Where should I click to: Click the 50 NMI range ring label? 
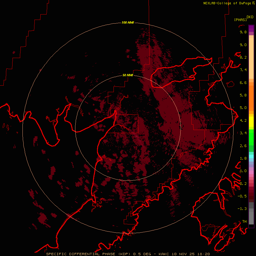point(128,75)
